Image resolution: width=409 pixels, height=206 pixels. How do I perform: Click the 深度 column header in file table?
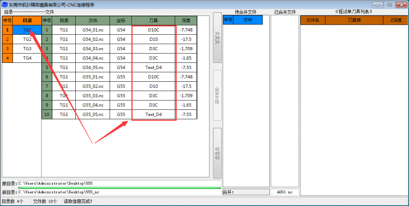tap(186, 20)
